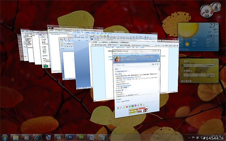Screen dimensions: 226x141
Task: Open the Windows Start orb
Action: [x=5, y=137]
